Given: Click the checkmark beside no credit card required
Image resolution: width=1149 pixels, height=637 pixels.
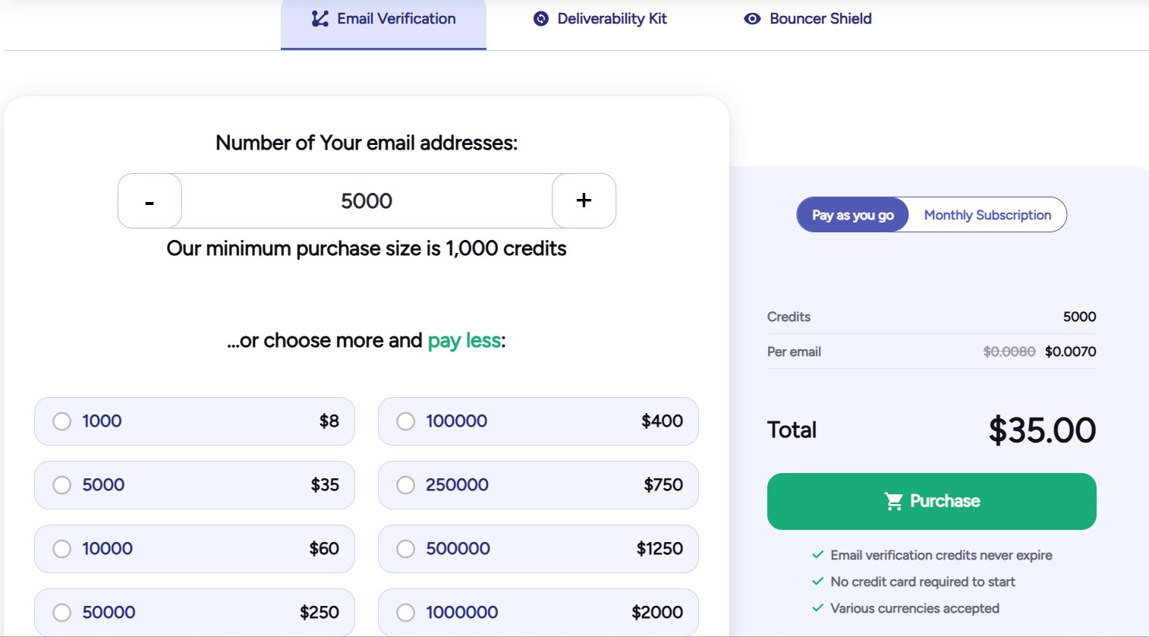Looking at the screenshot, I should click(x=818, y=582).
